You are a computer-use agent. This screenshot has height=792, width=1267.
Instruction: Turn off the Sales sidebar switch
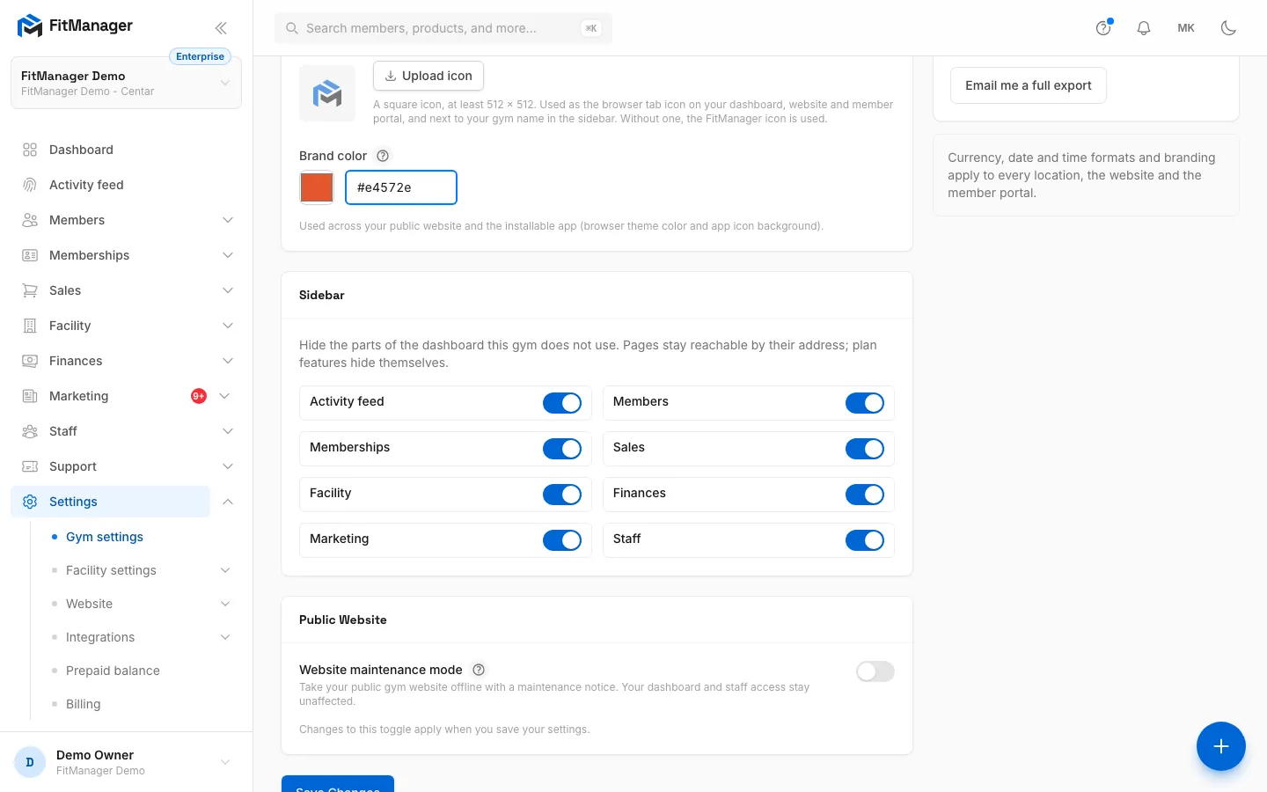tap(865, 449)
